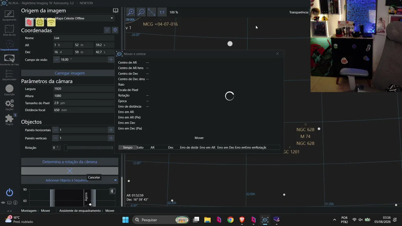Click the Tempo column header
Viewport: 402px width, 226px height.
[128, 148]
